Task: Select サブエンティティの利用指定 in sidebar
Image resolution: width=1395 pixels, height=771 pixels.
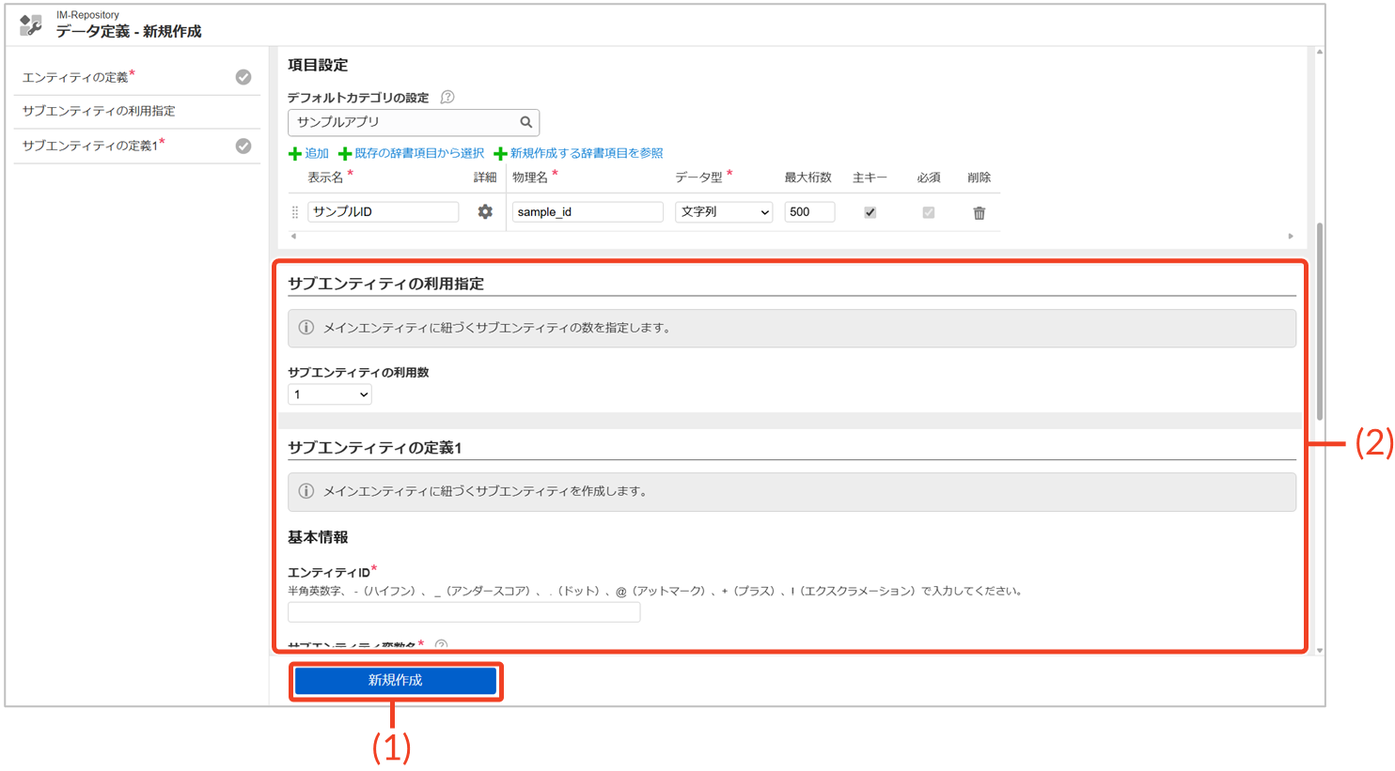Action: (99, 111)
